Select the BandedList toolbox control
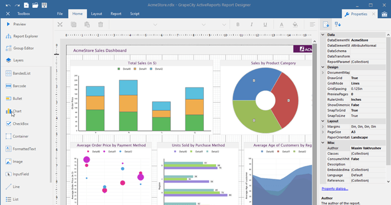The height and width of the screenshot is (205, 391). coord(18,74)
